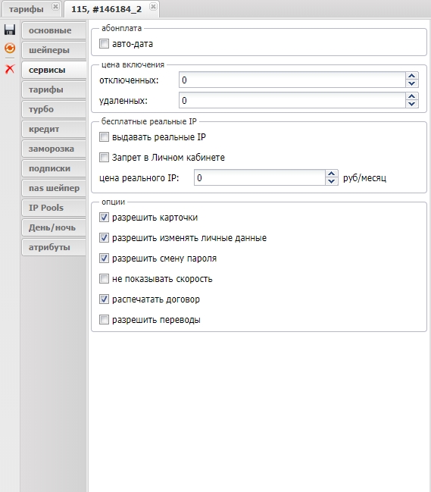This screenshot has height=492, width=431.
Task: Close the 115, #146184_2 tab
Action: coord(153,7)
